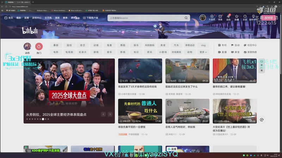Click browser reload page button
Image resolution: width=282 pixels, height=158 pixels.
(6, 6)
